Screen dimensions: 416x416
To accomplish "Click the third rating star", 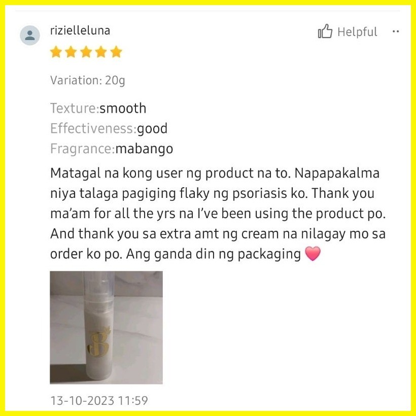I will [x=86, y=52].
